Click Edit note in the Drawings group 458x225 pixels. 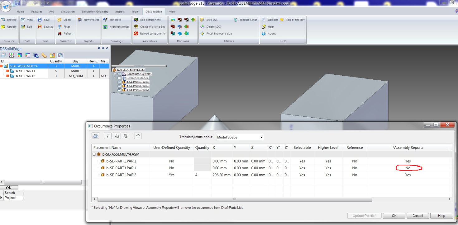coord(112,20)
